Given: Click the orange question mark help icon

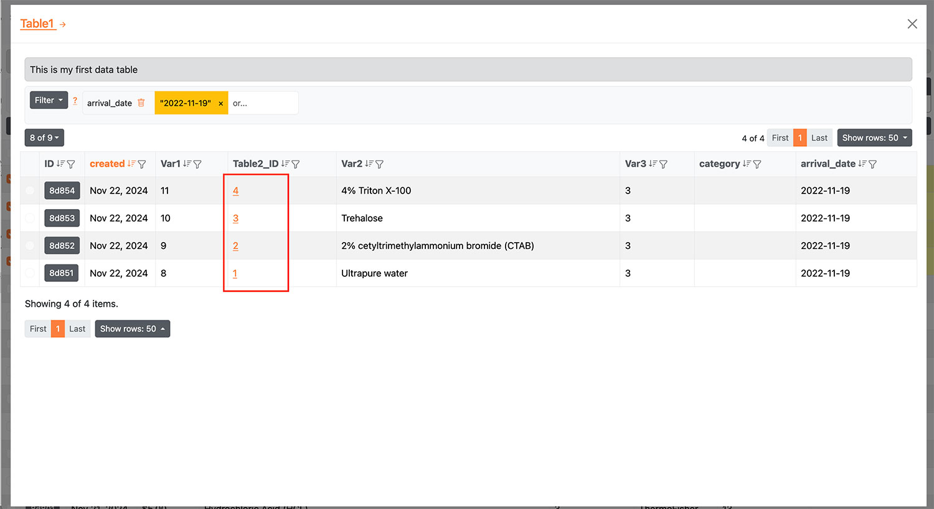Looking at the screenshot, I should [x=75, y=101].
